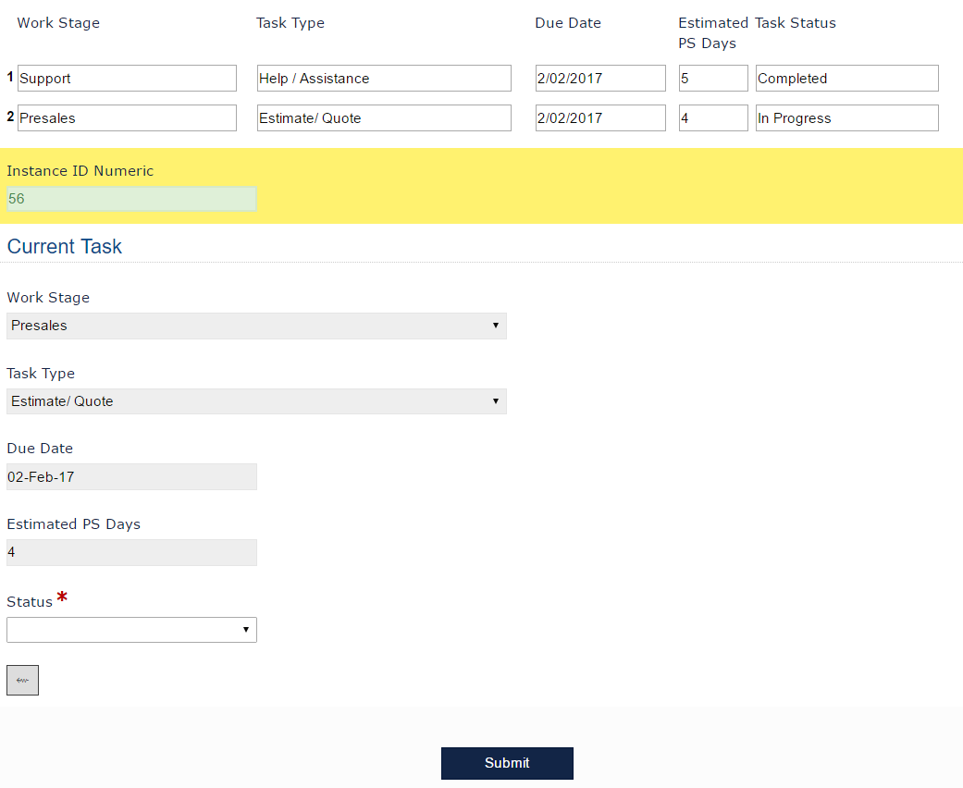Click the Estimated PS Days label above the 4 field
The image size is (963, 788).
click(74, 523)
